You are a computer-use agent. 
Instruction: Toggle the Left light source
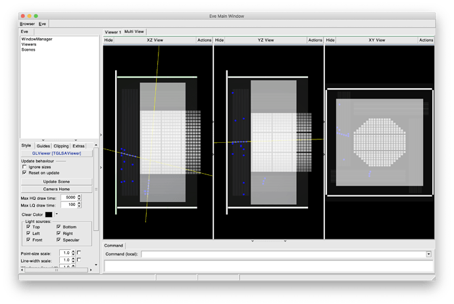[28, 233]
